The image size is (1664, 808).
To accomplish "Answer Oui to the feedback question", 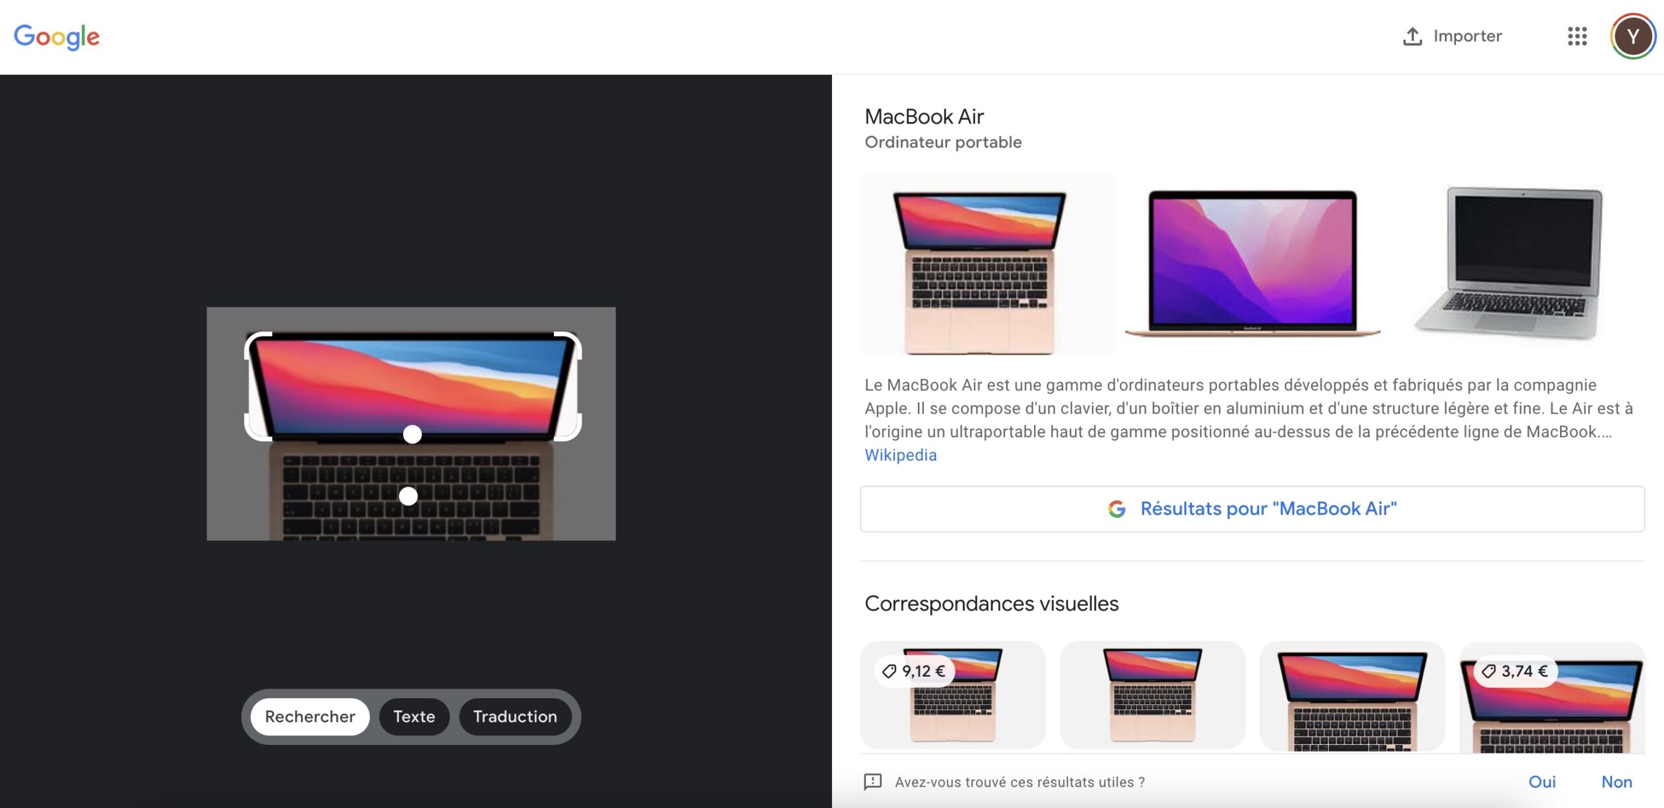I will pos(1542,781).
